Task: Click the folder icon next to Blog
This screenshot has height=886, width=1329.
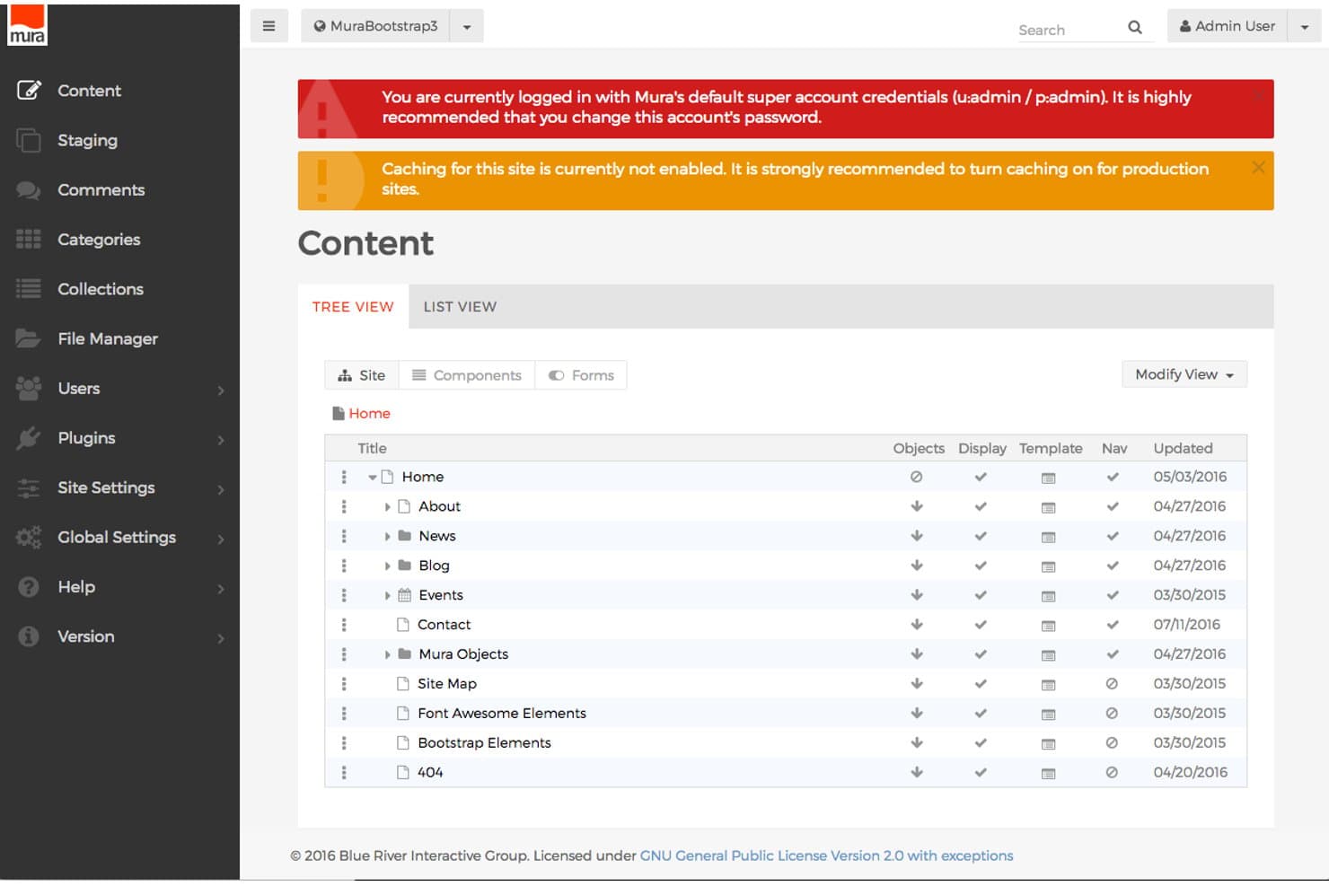Action: (x=404, y=566)
